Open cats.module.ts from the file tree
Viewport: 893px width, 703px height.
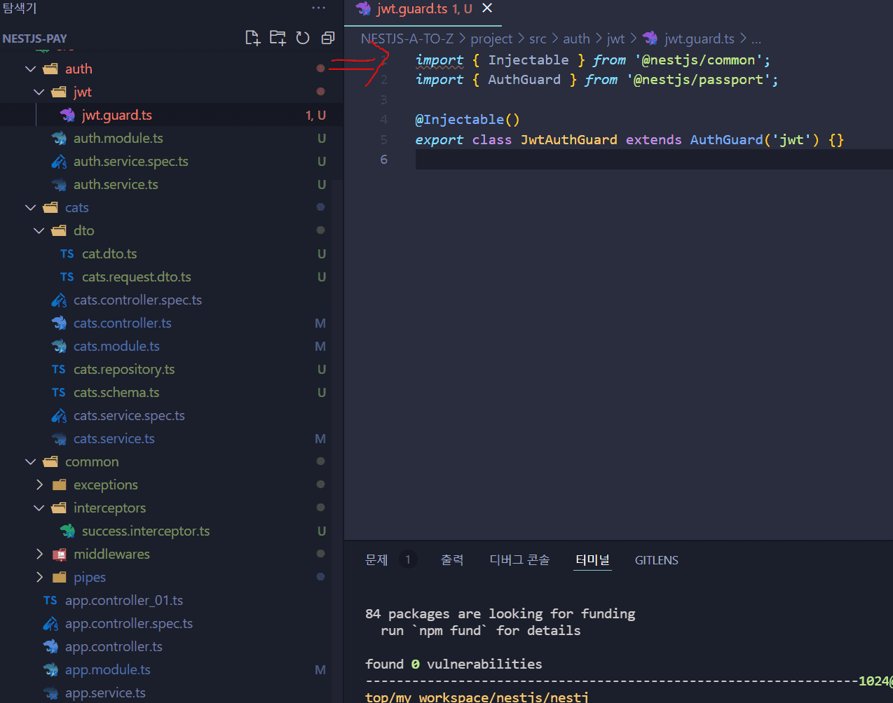116,346
